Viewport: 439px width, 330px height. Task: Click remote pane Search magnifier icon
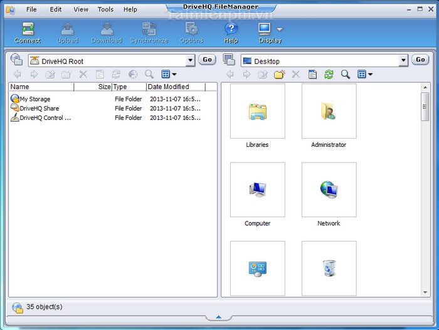[x=149, y=74]
